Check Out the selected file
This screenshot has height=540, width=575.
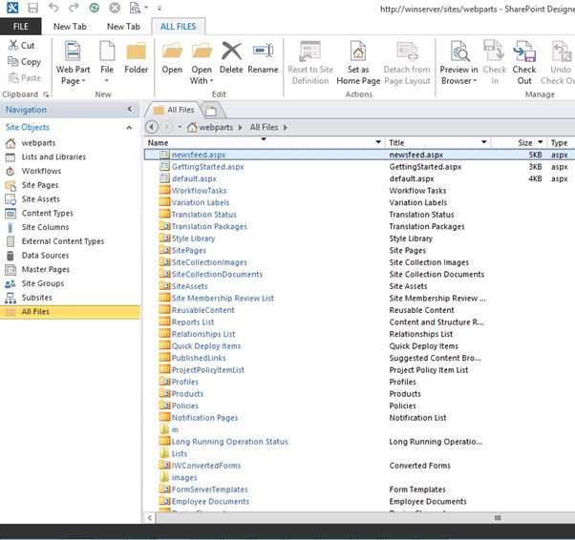(x=524, y=63)
